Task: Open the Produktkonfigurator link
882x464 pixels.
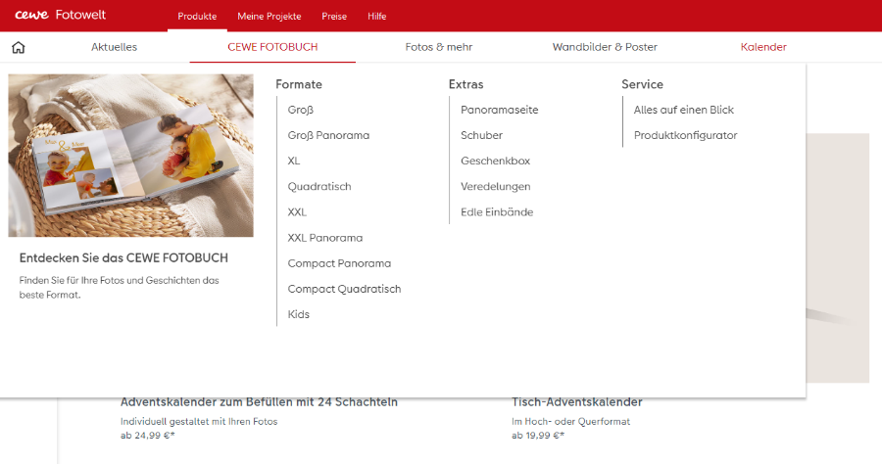Action: (685, 135)
